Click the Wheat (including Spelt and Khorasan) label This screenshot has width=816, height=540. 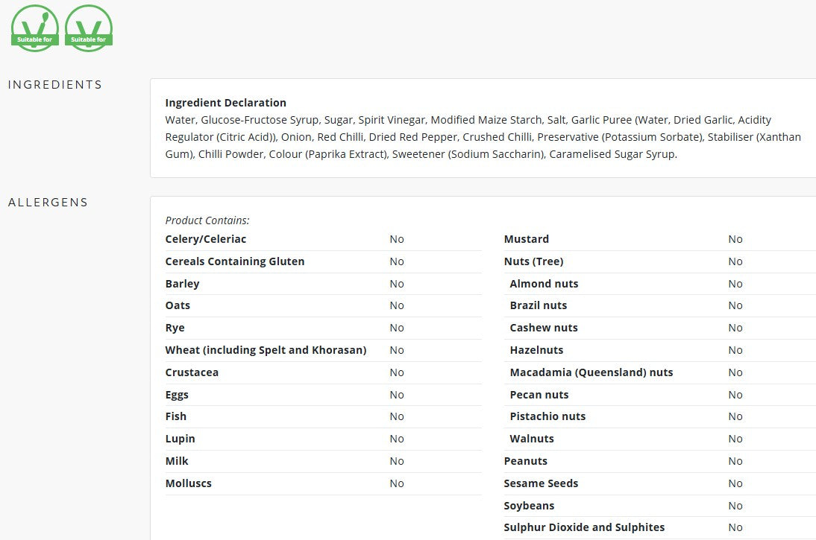click(x=266, y=350)
